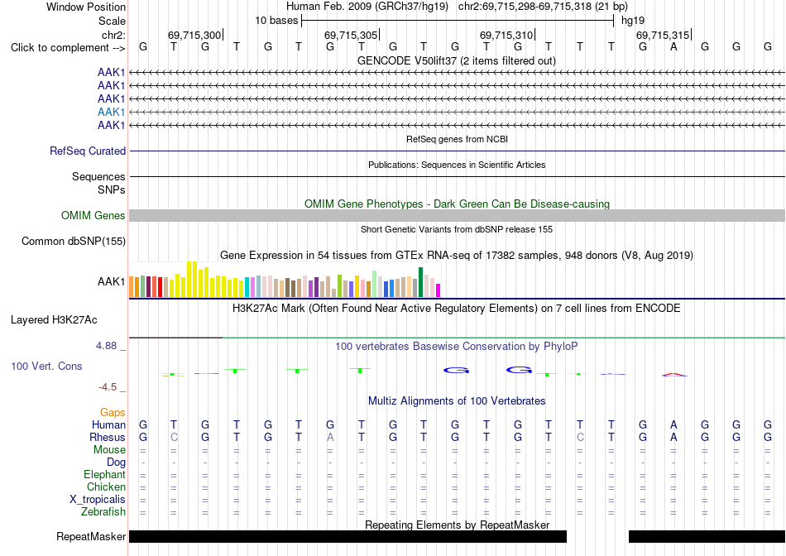
Task: Click the orange 'Gaps' label
Action: click(113, 412)
